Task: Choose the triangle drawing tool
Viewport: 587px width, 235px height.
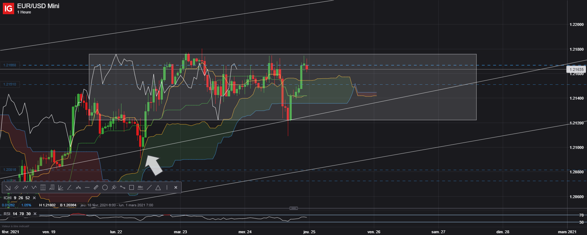Action: (x=158, y=188)
